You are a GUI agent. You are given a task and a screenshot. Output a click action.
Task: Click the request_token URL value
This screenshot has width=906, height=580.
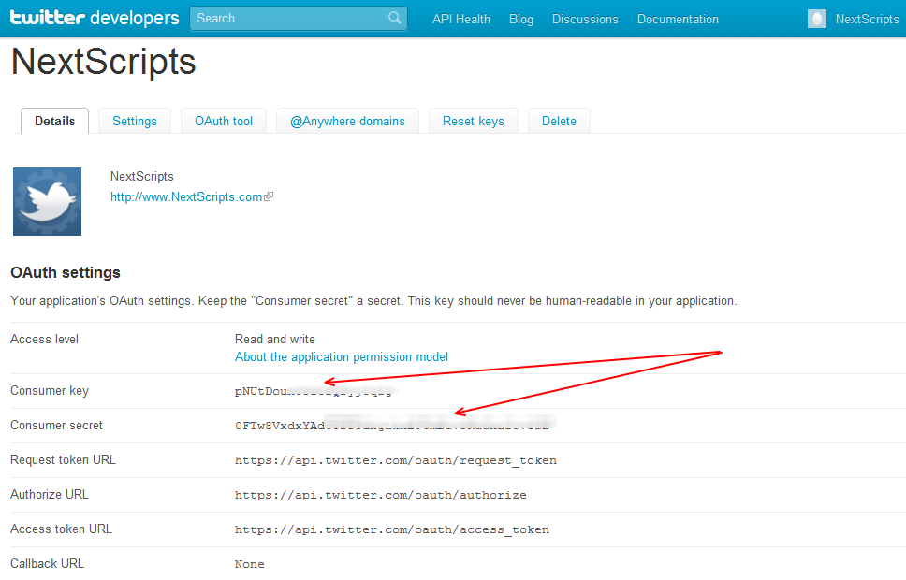click(x=396, y=460)
